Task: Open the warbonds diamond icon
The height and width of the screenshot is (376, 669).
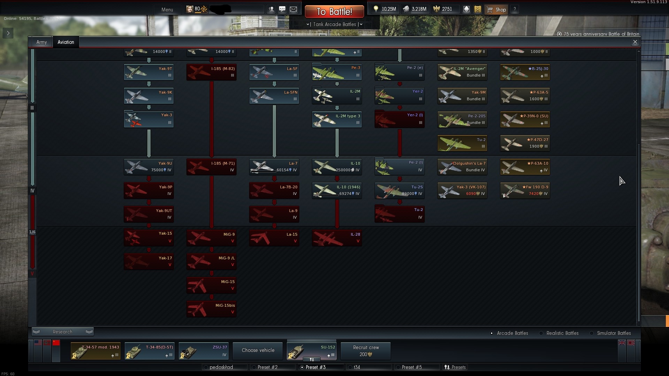Action: point(467,9)
